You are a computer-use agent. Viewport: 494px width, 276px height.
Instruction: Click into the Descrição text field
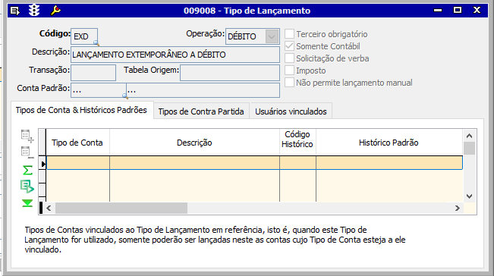175,55
